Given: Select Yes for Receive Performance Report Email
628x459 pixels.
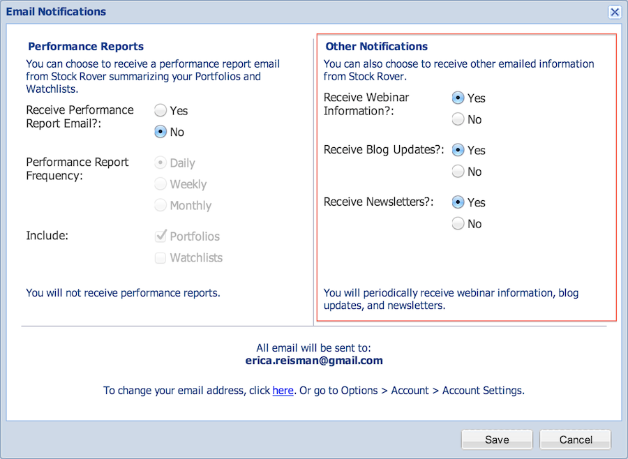Looking at the screenshot, I should [160, 110].
